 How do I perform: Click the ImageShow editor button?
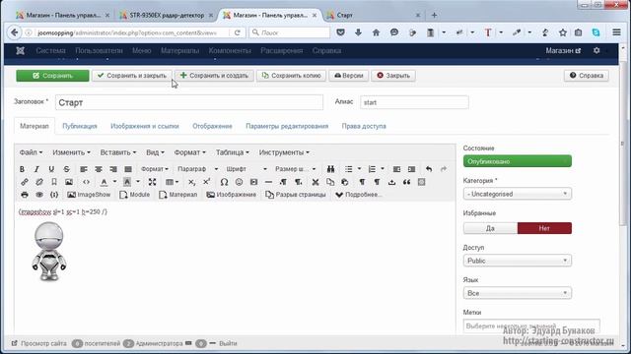89,195
